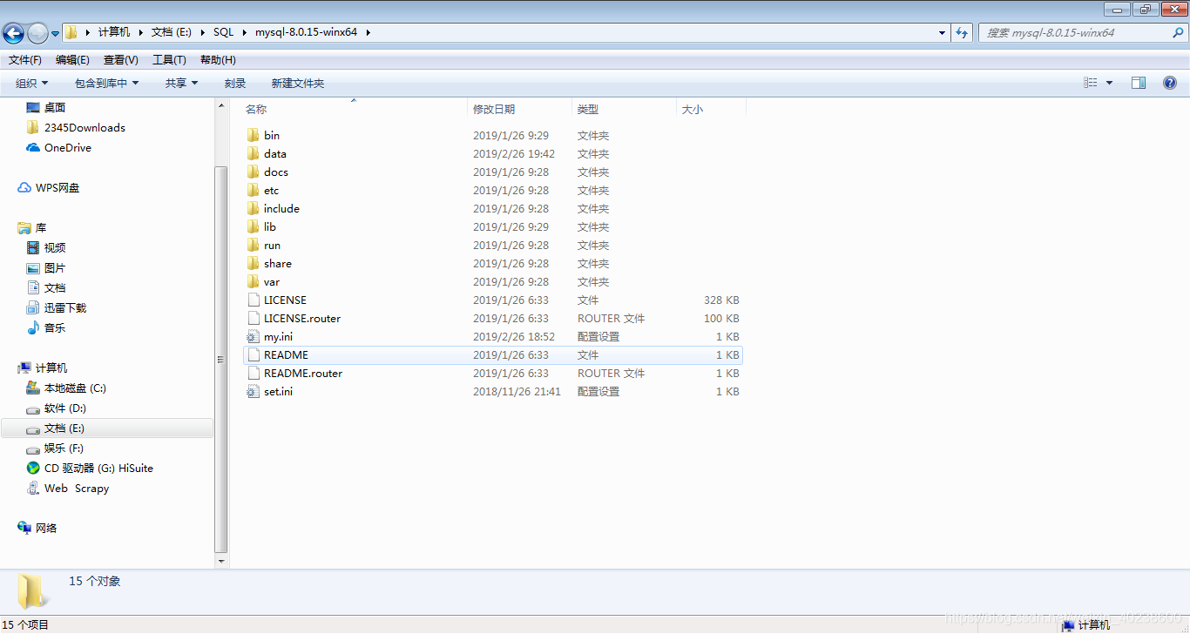1190x634 pixels.
Task: Open the 查看(V) menu
Action: tap(121, 60)
